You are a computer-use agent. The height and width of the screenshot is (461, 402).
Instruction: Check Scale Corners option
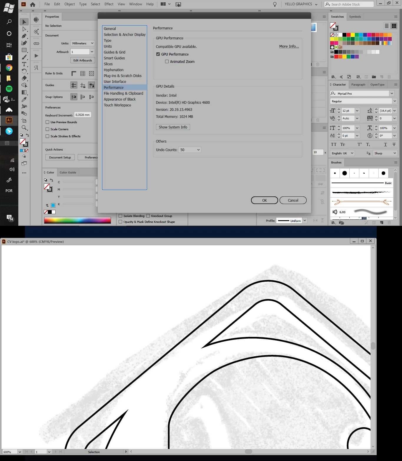(47, 129)
